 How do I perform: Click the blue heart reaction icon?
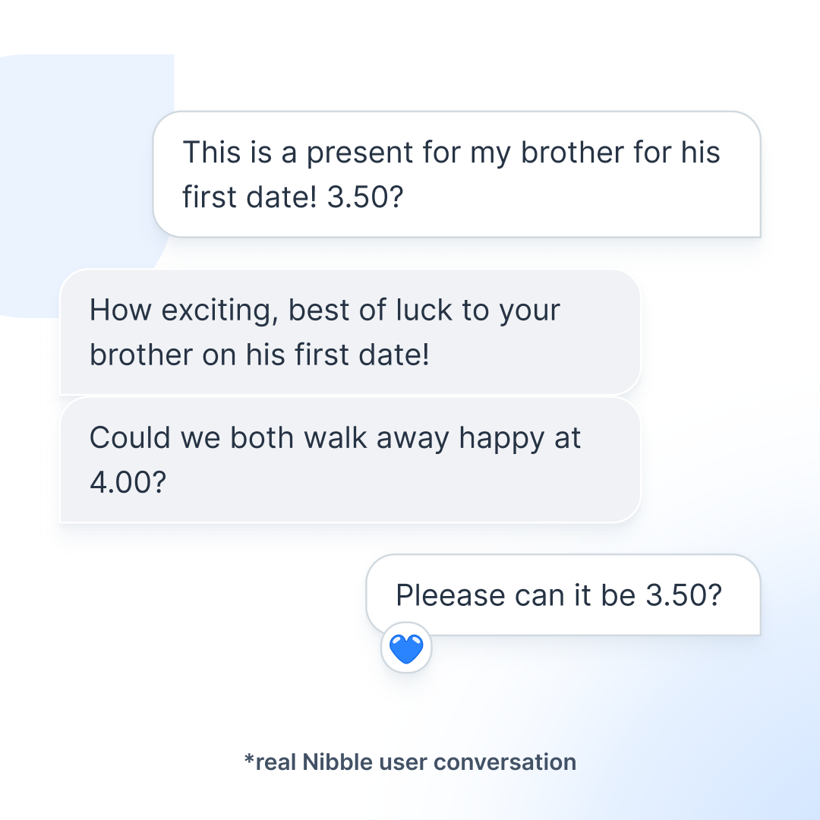point(406,650)
